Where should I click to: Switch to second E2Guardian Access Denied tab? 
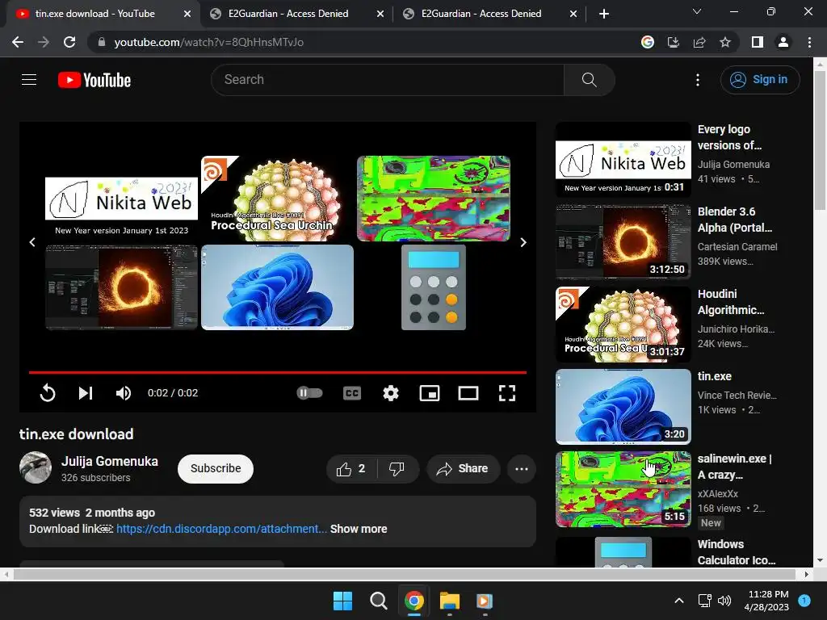pyautogui.click(x=481, y=14)
